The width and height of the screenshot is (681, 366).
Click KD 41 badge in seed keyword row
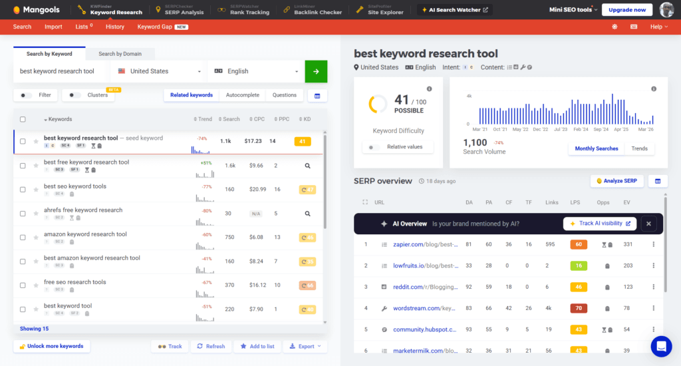[303, 141]
